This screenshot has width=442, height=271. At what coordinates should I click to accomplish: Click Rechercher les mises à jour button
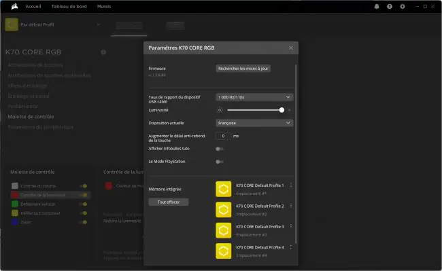pyautogui.click(x=243, y=69)
